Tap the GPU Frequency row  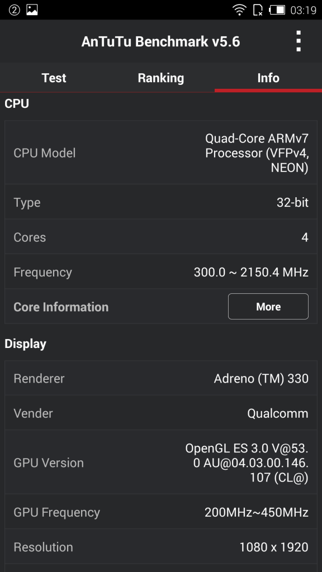pos(161,512)
